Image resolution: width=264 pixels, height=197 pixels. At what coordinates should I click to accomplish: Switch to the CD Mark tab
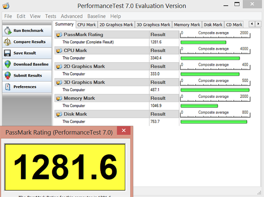point(234,25)
